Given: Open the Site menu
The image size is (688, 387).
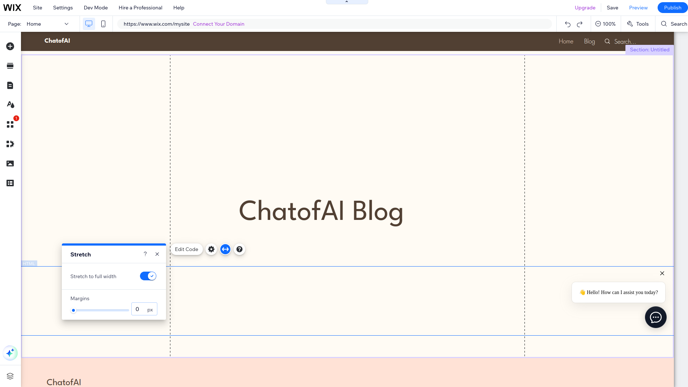Looking at the screenshot, I should [38, 8].
